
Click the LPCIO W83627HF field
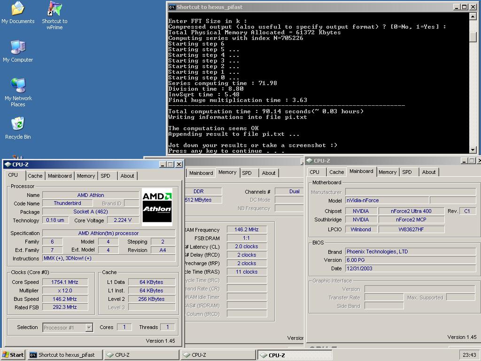(x=411, y=229)
